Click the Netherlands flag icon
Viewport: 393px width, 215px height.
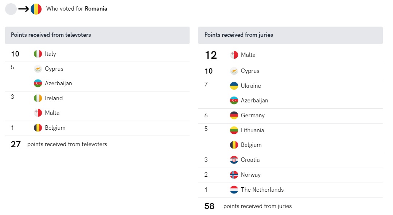tap(234, 190)
